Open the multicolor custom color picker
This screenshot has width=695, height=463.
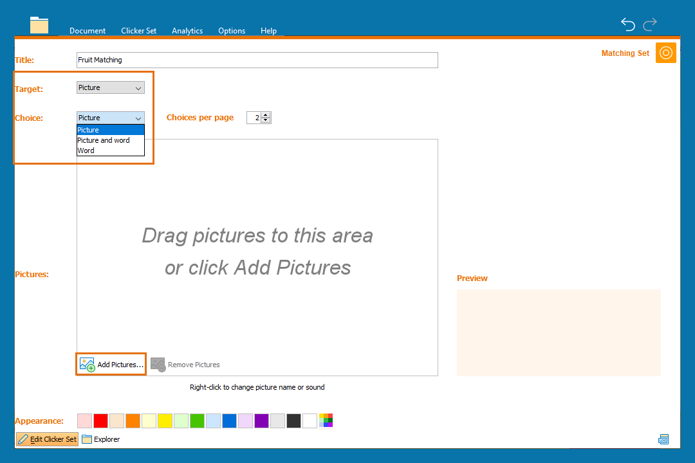click(326, 421)
